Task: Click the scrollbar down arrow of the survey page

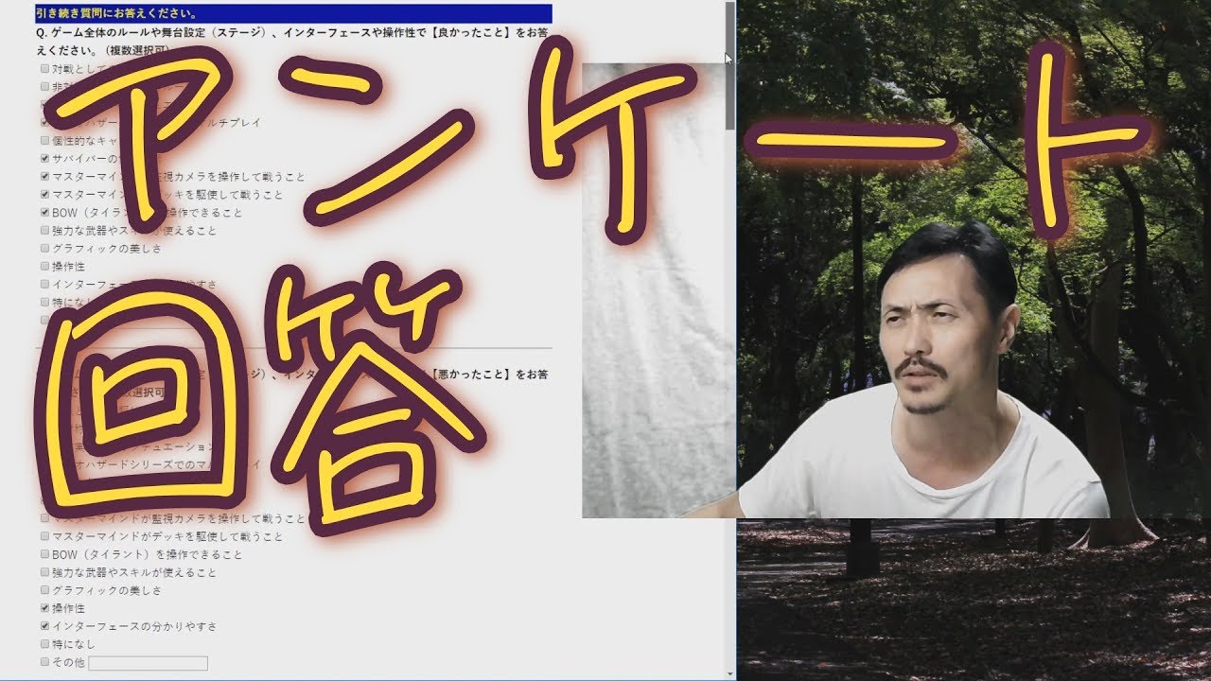Action: [729, 674]
